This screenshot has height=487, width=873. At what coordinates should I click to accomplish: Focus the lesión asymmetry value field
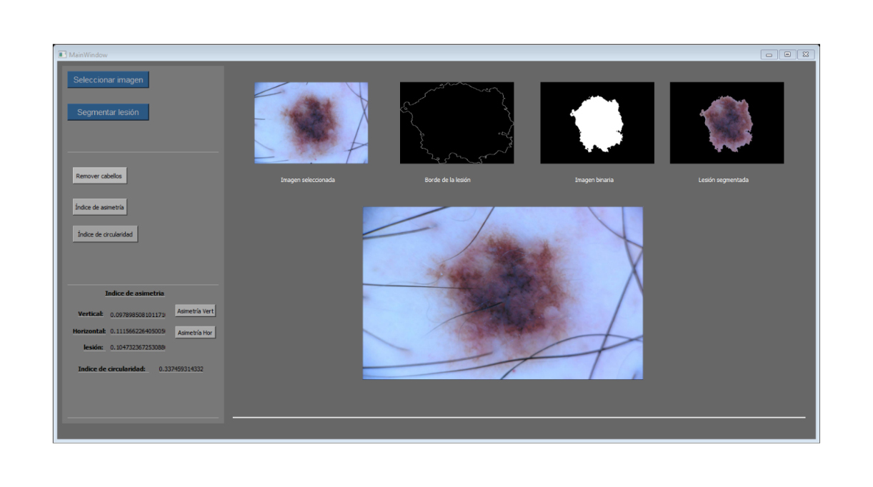coord(137,348)
